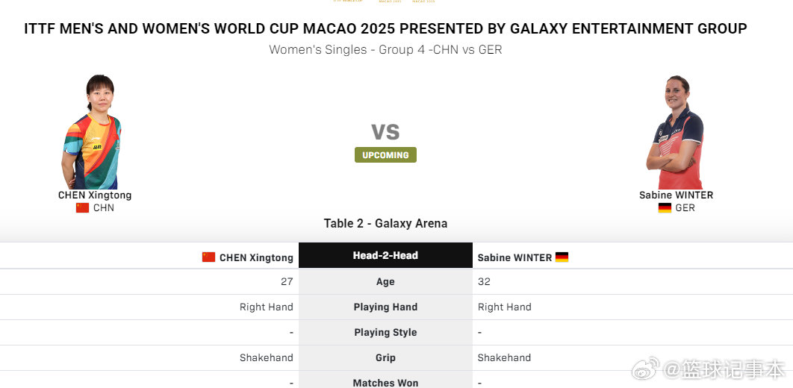Open CHEN Xingtong's player photo
This screenshot has width=793, height=388.
(x=93, y=131)
